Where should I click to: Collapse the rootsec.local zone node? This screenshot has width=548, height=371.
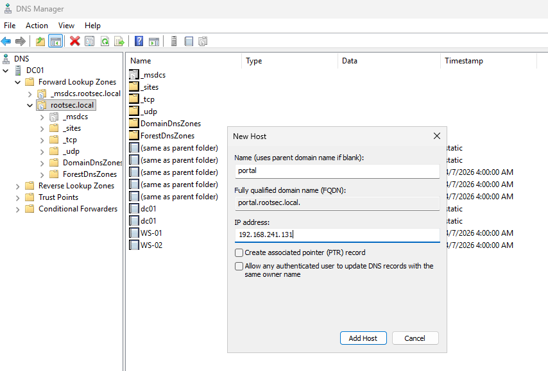tap(30, 105)
